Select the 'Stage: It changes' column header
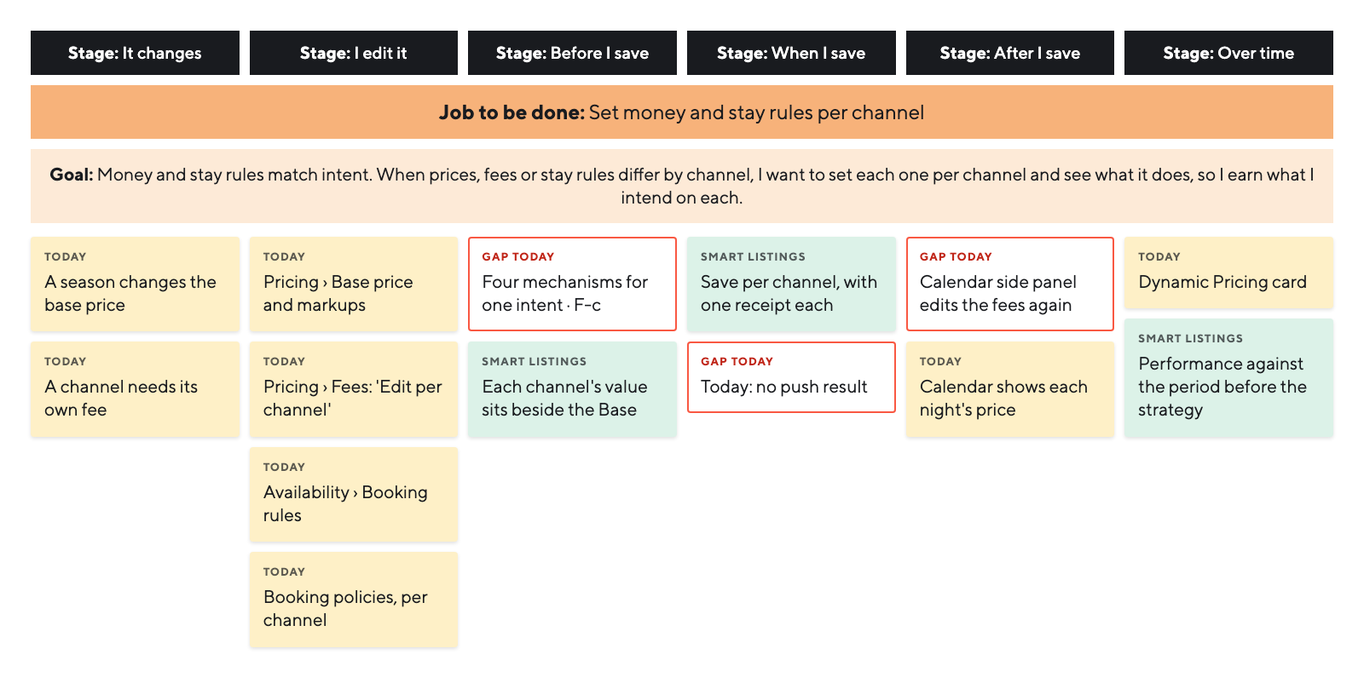This screenshot has width=1364, height=683. [x=135, y=53]
